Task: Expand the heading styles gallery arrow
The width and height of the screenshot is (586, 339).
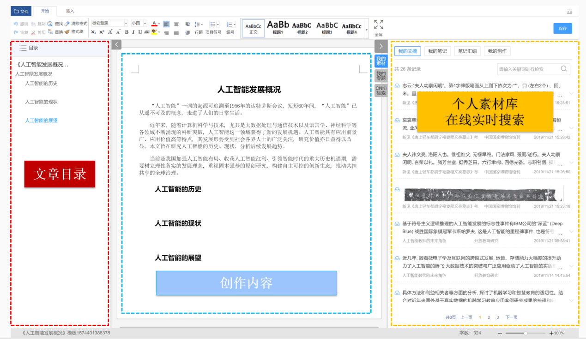Action: 367,30
